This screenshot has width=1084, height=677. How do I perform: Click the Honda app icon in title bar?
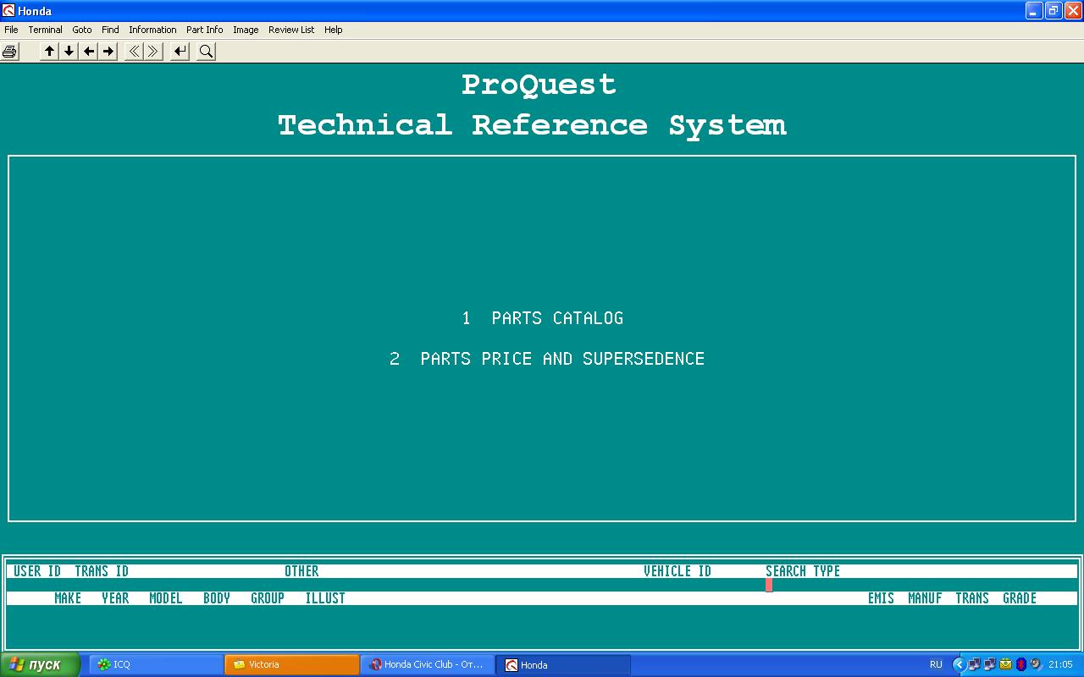point(8,10)
